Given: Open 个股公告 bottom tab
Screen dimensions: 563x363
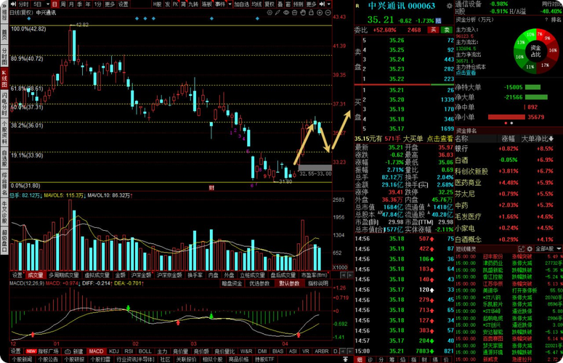Looking at the screenshot, I should coord(48,359).
